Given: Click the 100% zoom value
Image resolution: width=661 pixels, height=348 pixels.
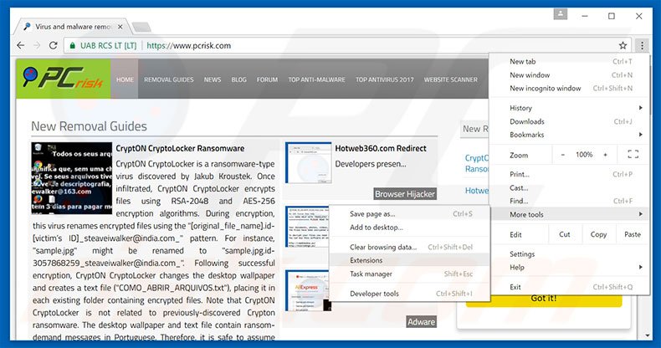Looking at the screenshot, I should 584,155.
